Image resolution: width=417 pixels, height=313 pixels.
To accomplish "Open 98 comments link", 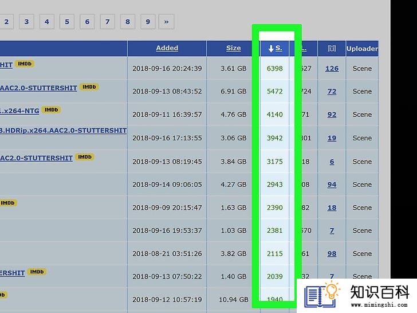I will click(x=332, y=253).
